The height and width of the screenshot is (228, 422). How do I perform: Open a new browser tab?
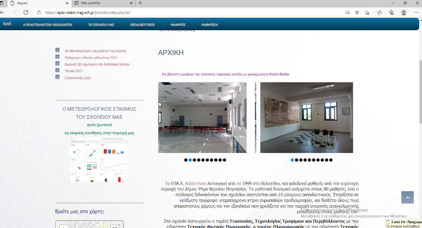pos(140,3)
